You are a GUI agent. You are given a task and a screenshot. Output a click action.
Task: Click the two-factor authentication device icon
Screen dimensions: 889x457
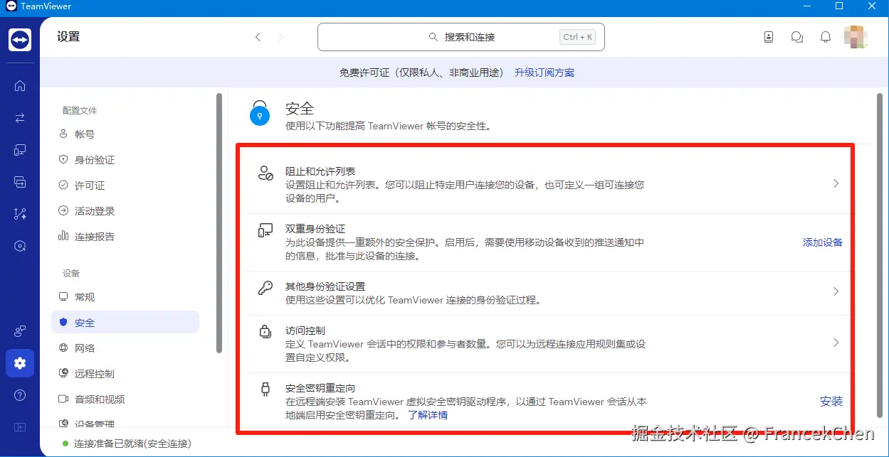point(265,230)
